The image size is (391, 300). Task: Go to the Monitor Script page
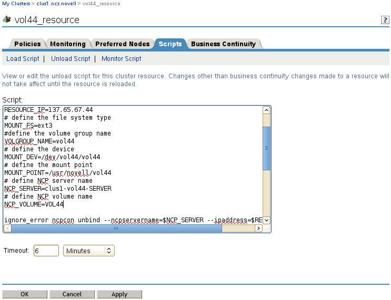[121, 59]
